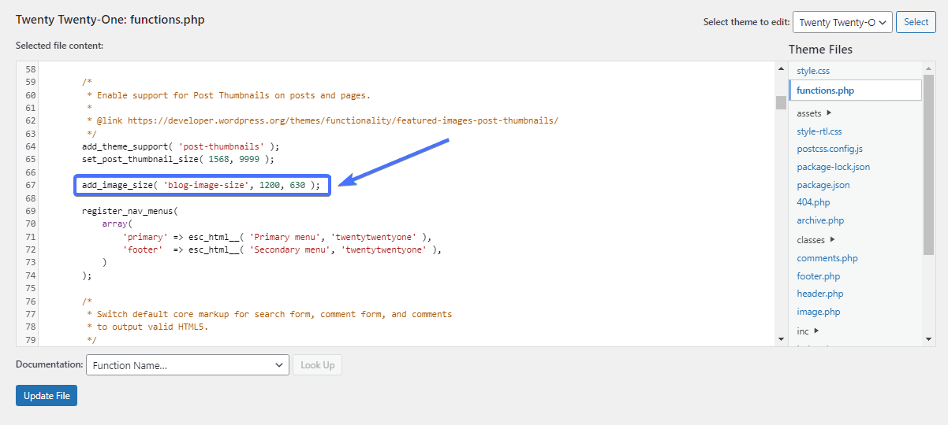Open header.php template file
Screen dimensions: 948x425
click(819, 294)
